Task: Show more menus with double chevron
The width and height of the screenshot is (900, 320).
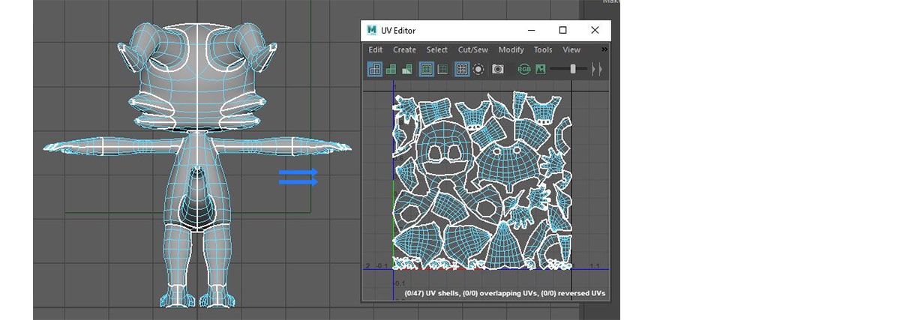Action: 604,49
